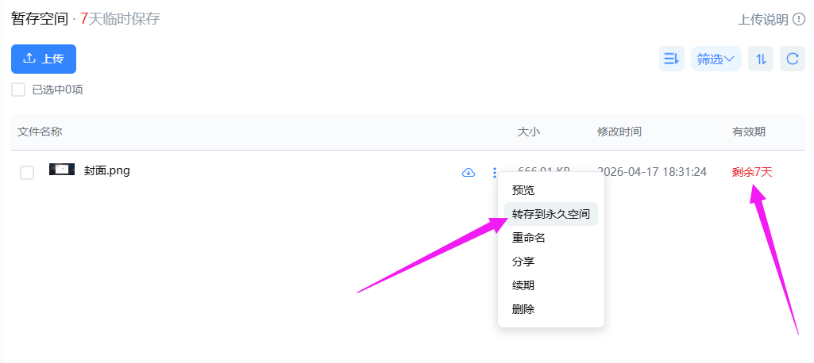Click the sort order arrows icon
Image resolution: width=814 pixels, height=363 pixels.
[x=760, y=59]
